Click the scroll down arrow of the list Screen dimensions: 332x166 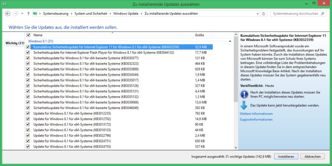pos(236,148)
